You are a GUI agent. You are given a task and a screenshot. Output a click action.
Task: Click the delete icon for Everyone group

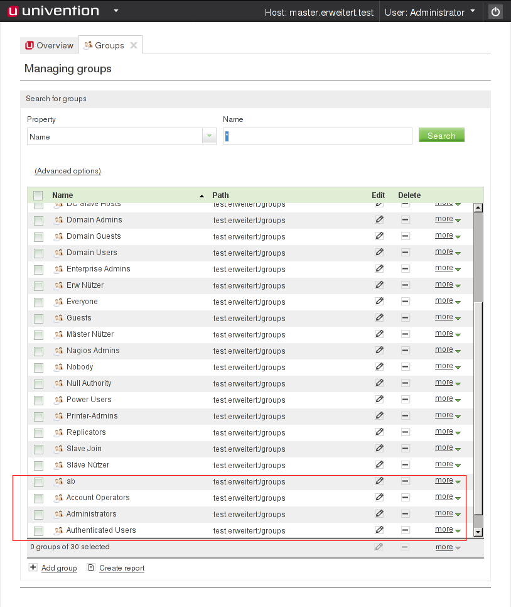406,301
